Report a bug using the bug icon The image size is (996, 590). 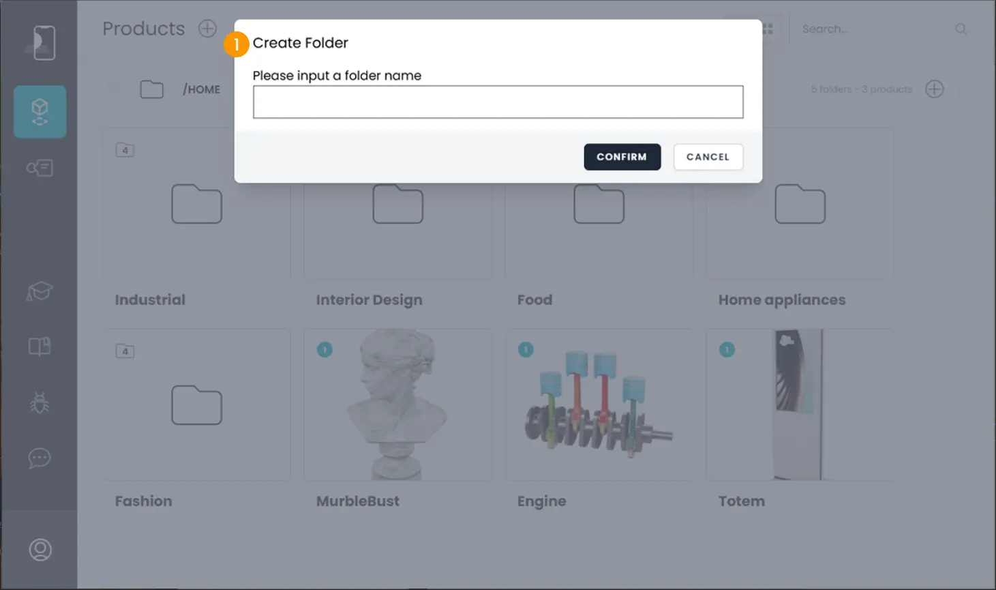[39, 402]
